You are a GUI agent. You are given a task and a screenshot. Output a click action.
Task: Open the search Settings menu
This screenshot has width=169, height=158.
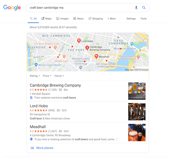click(131, 19)
